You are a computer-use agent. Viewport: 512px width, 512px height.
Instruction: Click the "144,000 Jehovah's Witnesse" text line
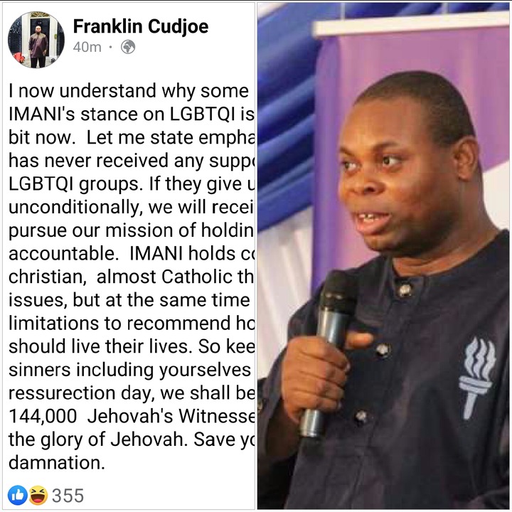tap(132, 416)
